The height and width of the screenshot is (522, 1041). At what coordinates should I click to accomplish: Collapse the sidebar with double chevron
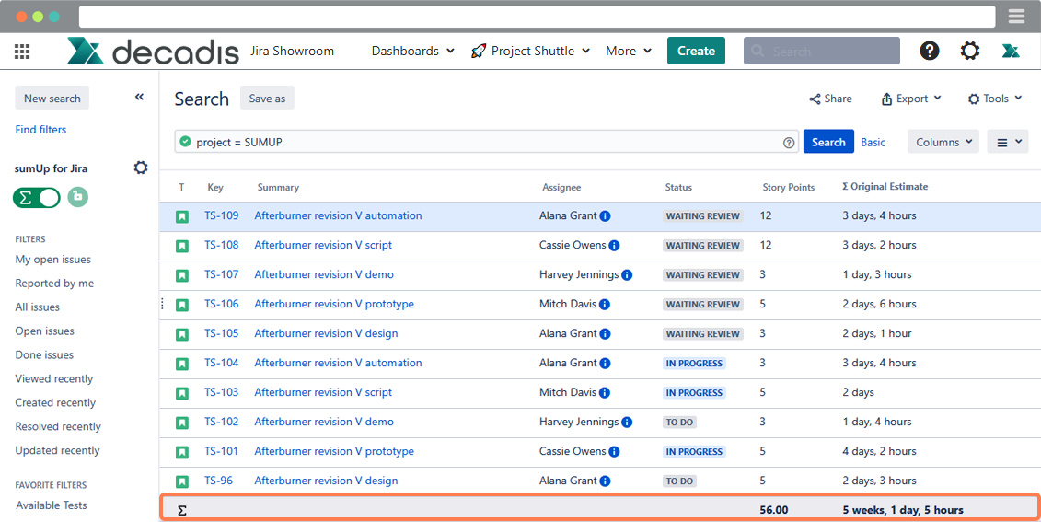(x=139, y=97)
